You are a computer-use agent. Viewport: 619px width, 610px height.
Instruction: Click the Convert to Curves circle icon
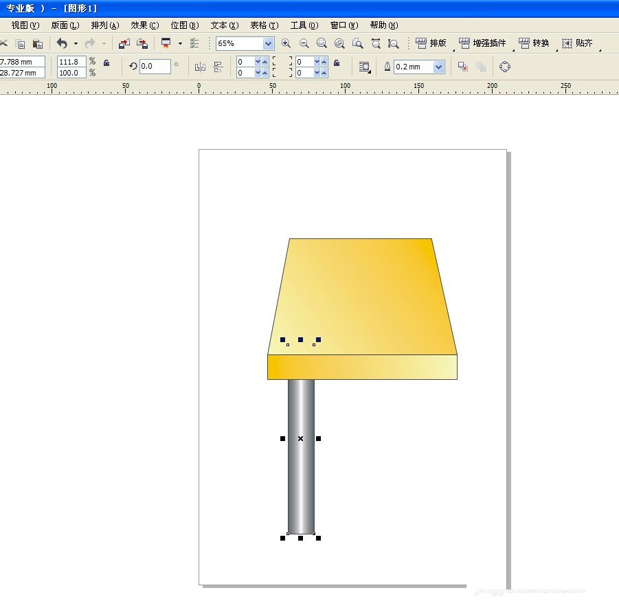(x=505, y=67)
